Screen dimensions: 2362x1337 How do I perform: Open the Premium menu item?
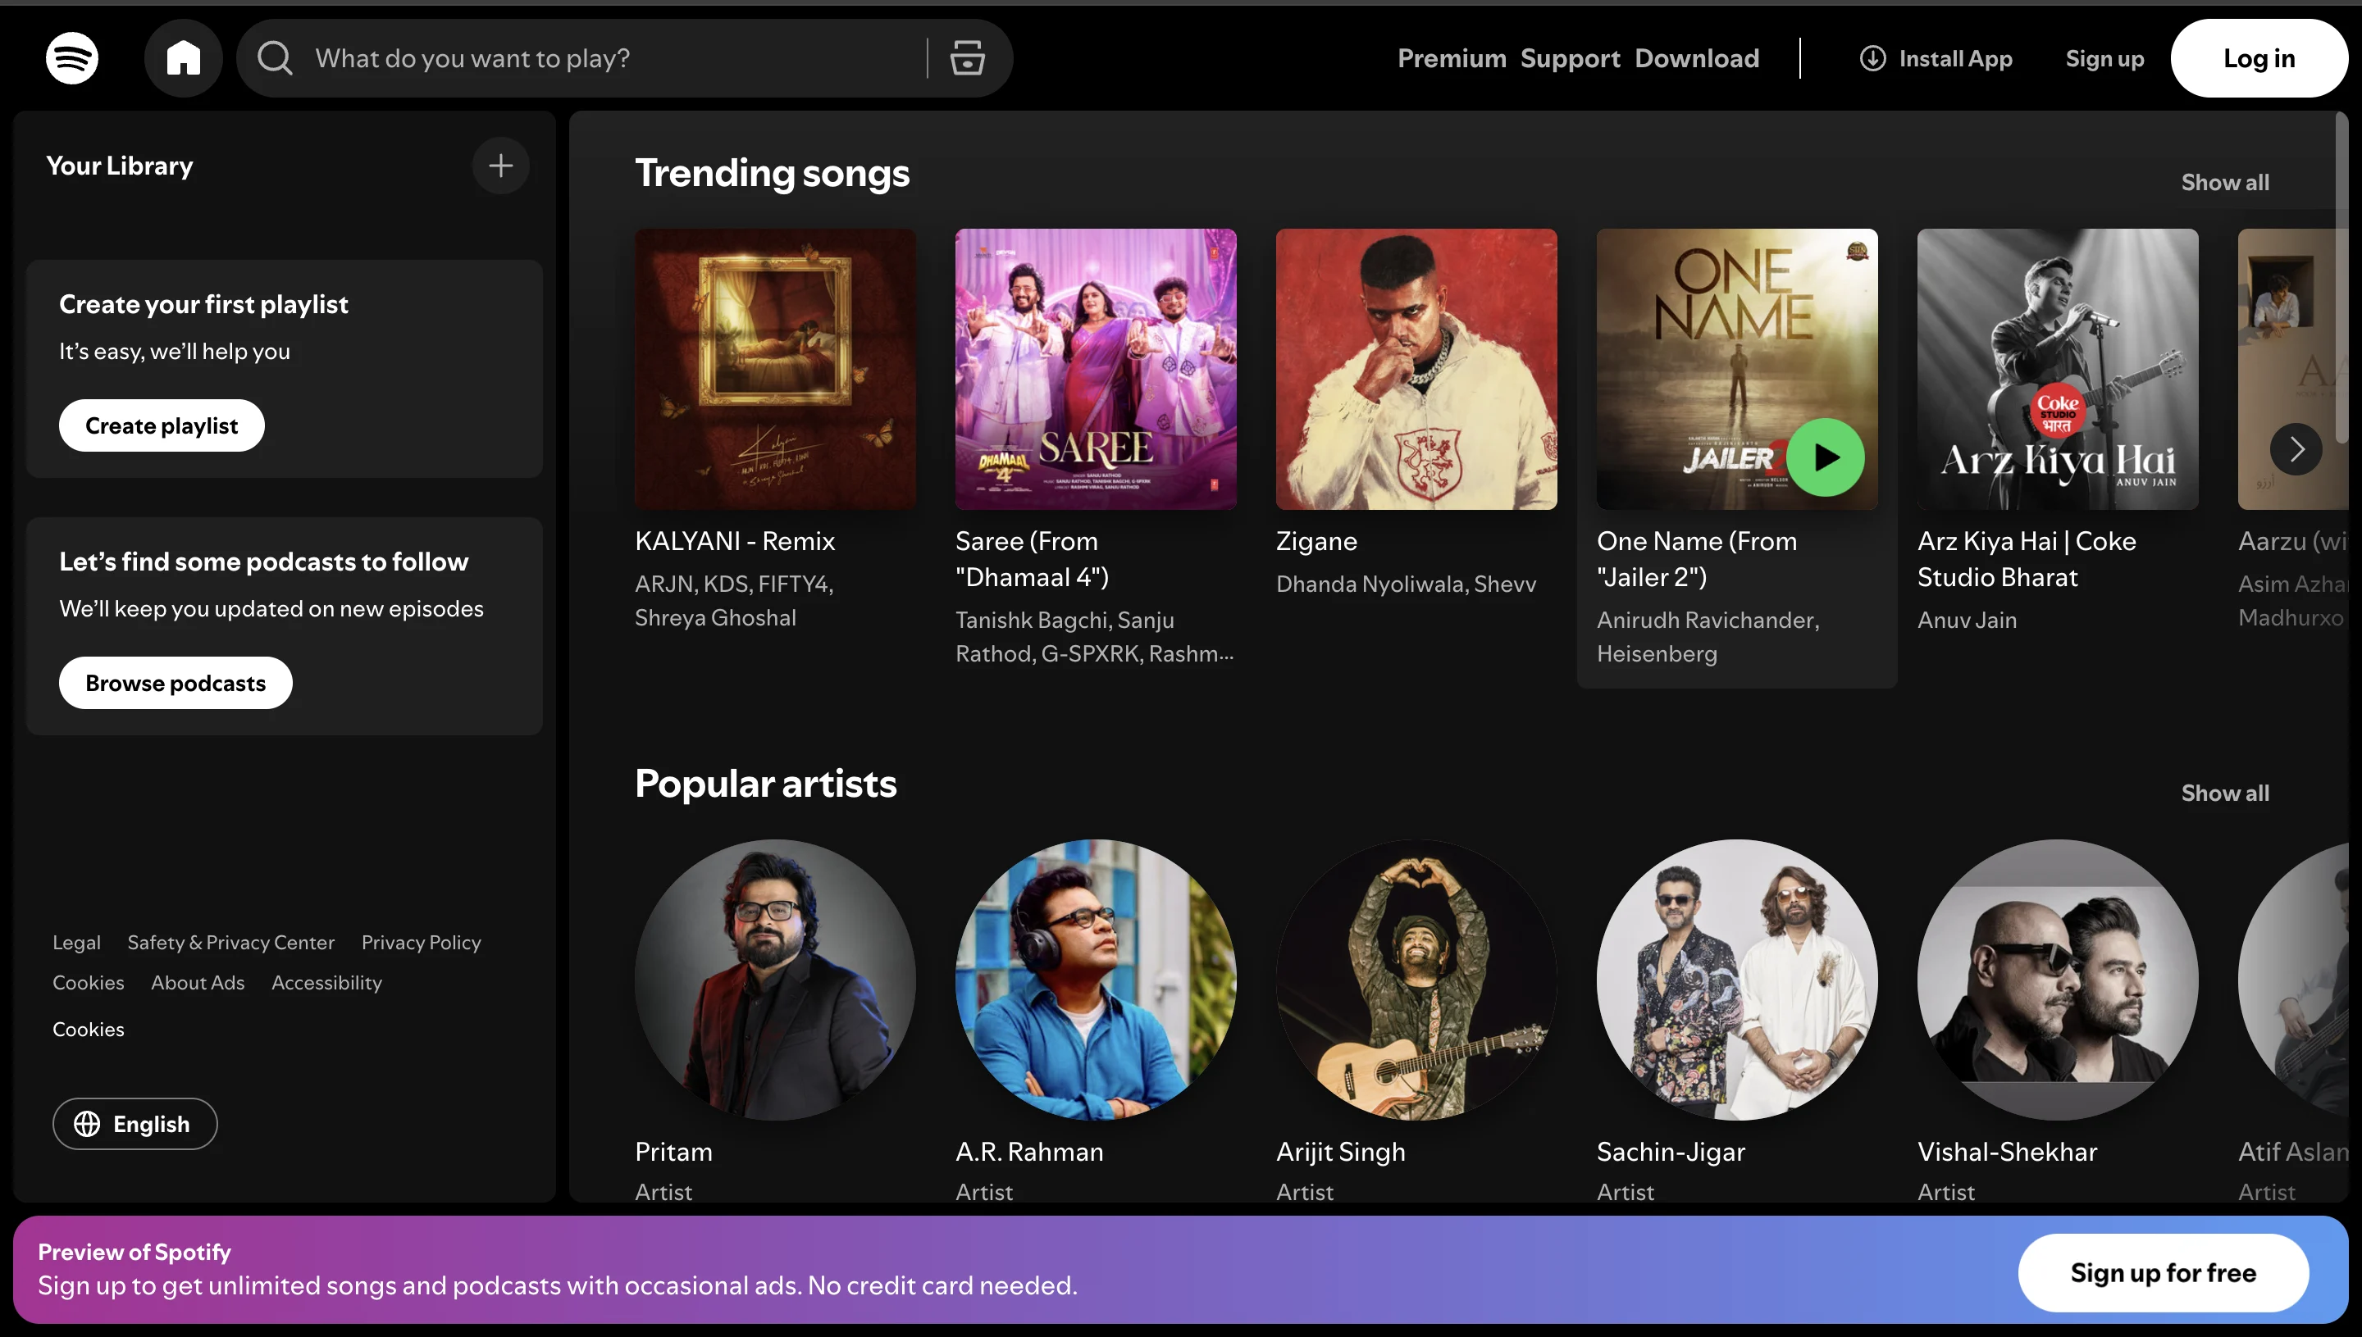(x=1451, y=58)
